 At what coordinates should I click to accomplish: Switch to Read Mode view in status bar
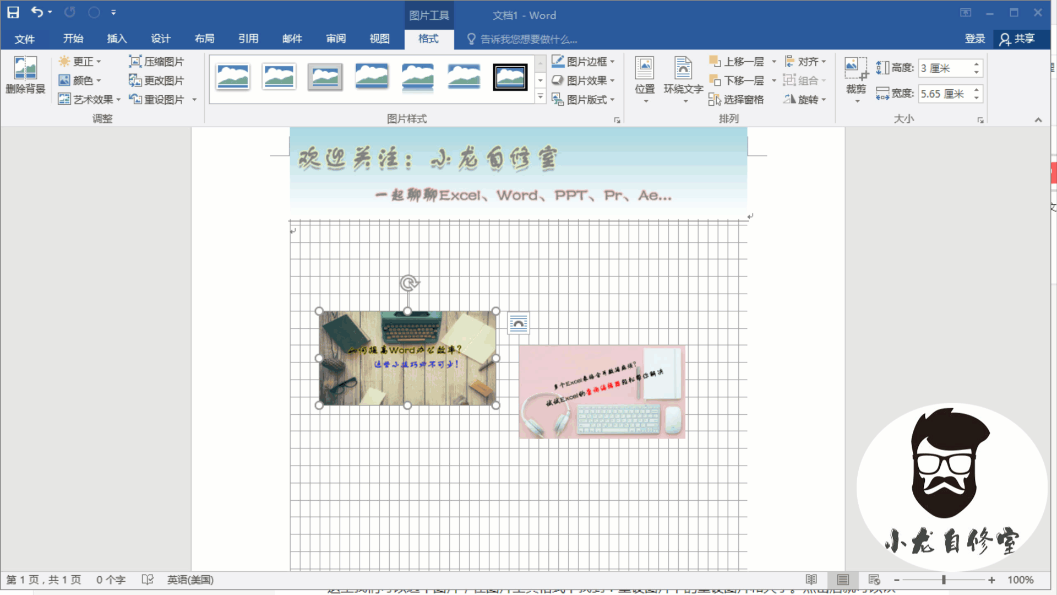[811, 580]
